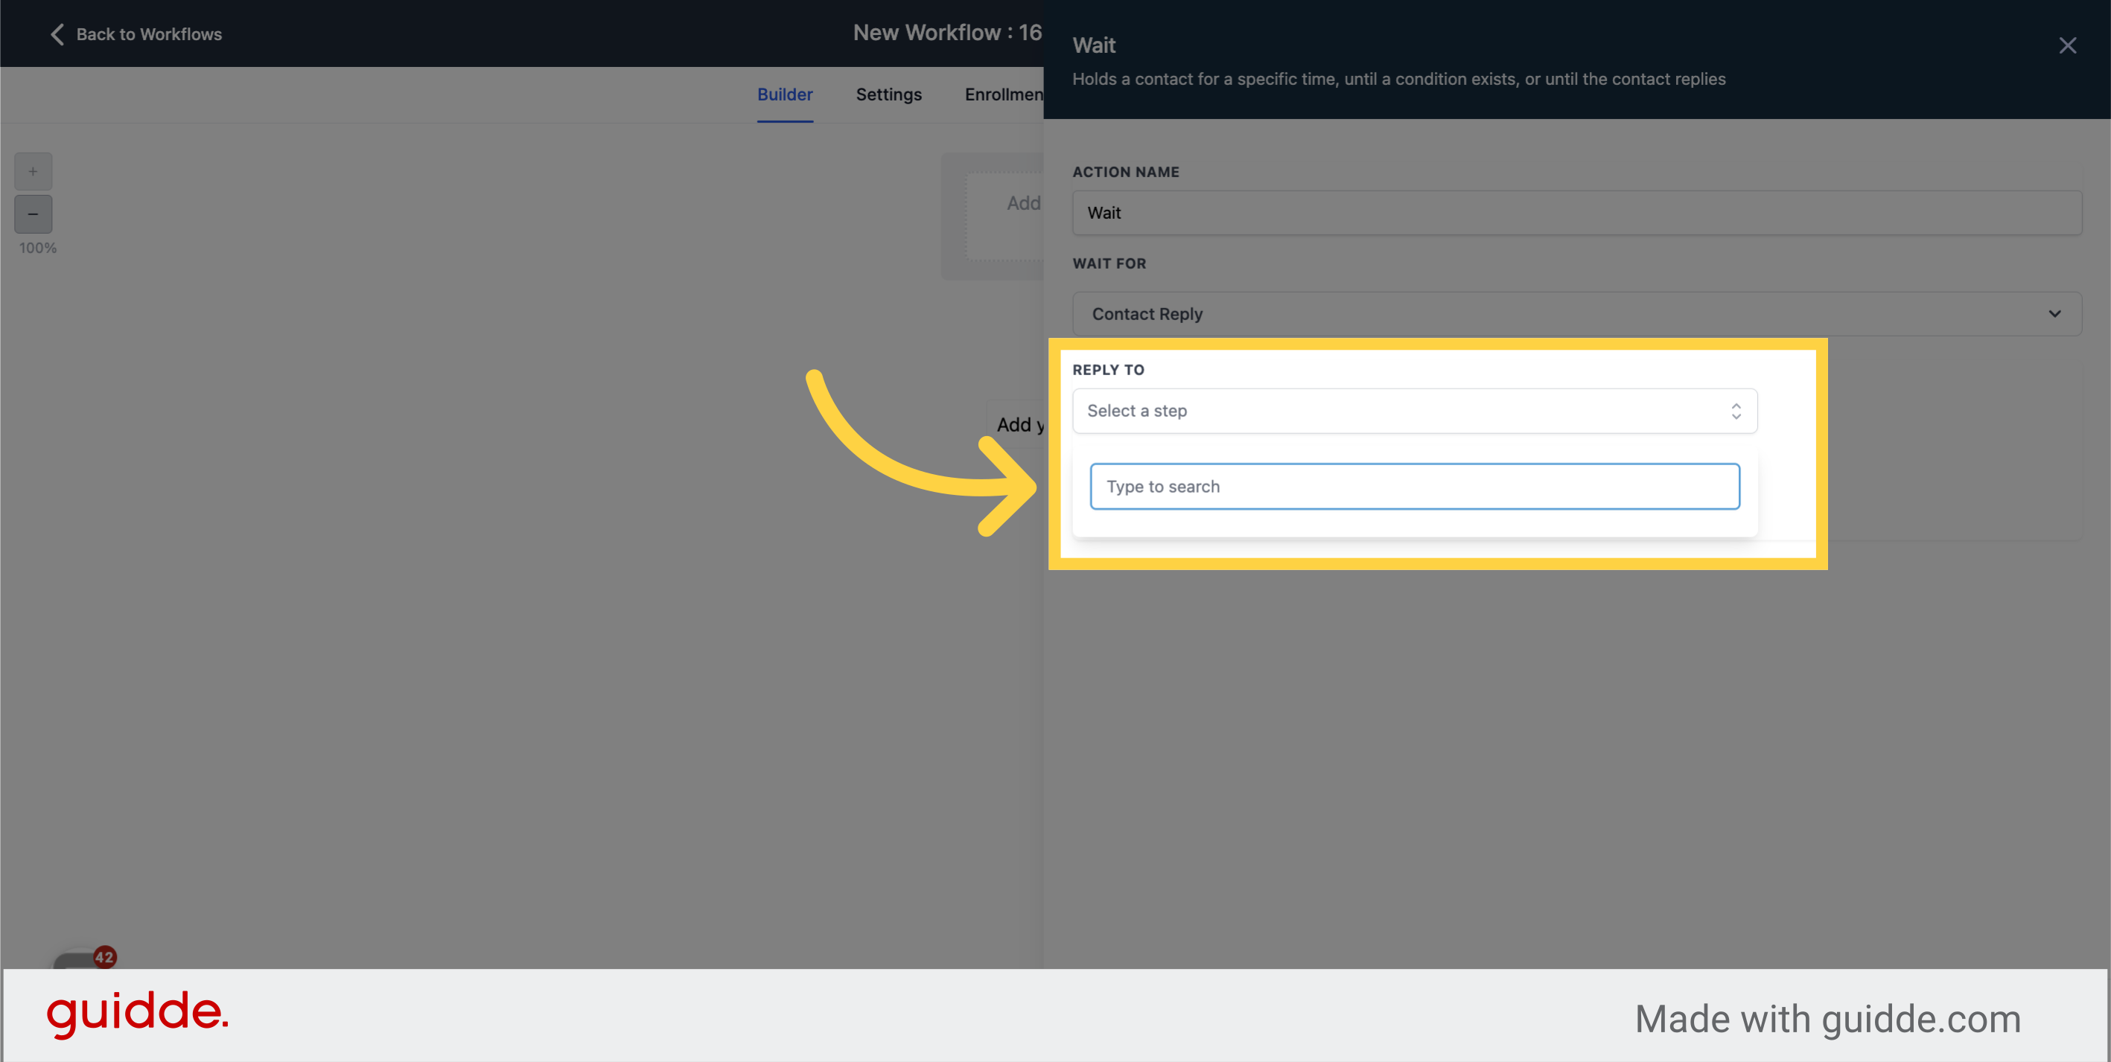Image resolution: width=2111 pixels, height=1062 pixels.
Task: Click the zoom-out minus icon
Action: [x=33, y=214]
